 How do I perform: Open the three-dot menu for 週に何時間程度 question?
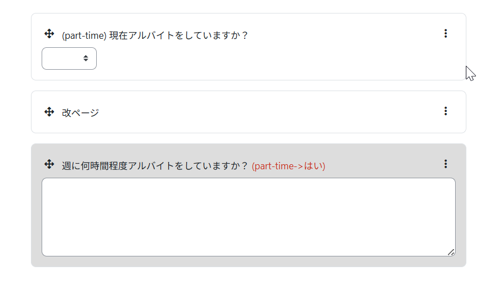pos(446,164)
